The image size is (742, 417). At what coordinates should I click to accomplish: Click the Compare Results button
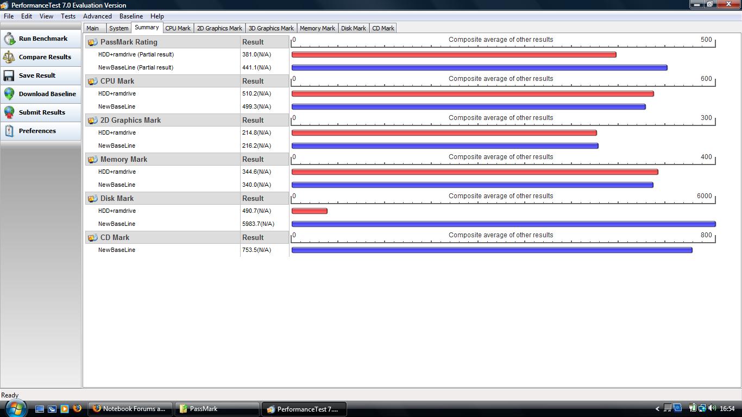[x=41, y=57]
